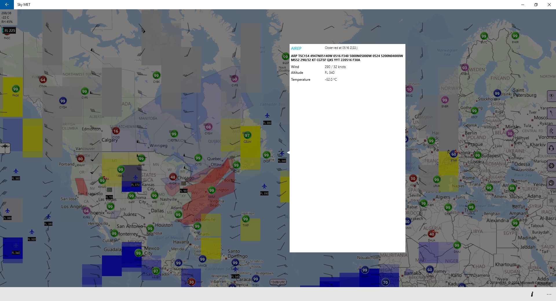Viewport: 556px width, 301px height.
Task: Select the KNUW station marker
Action: pyautogui.click(x=81, y=159)
